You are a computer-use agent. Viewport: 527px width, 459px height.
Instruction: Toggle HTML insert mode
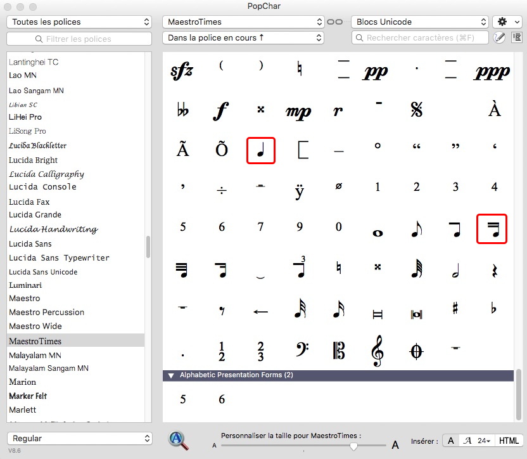click(x=509, y=441)
